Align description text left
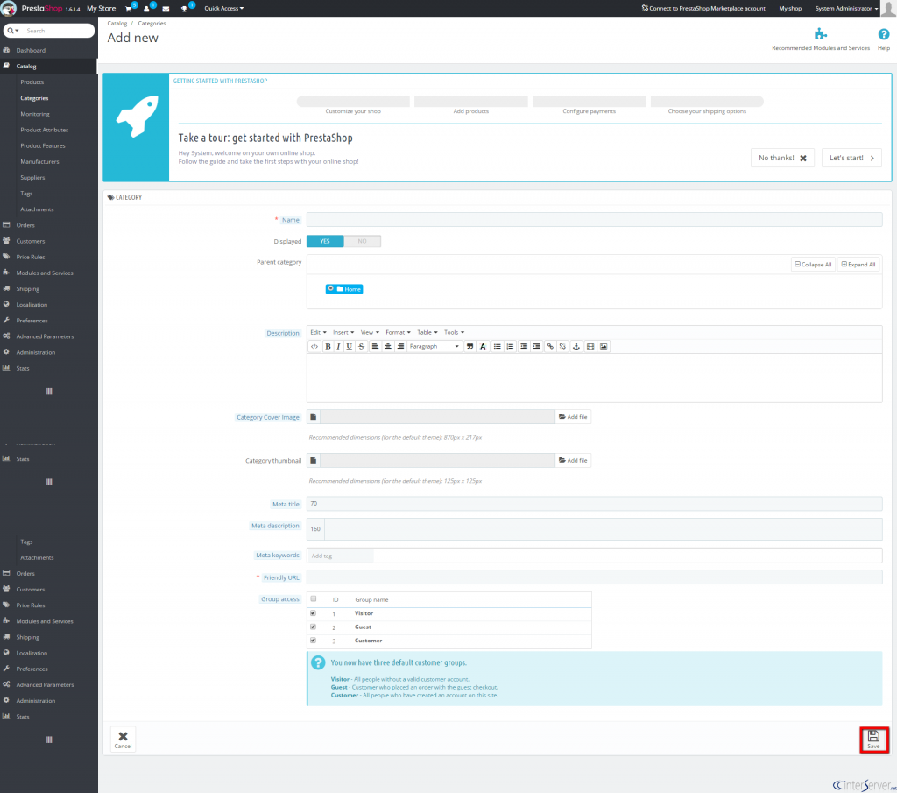 point(375,347)
